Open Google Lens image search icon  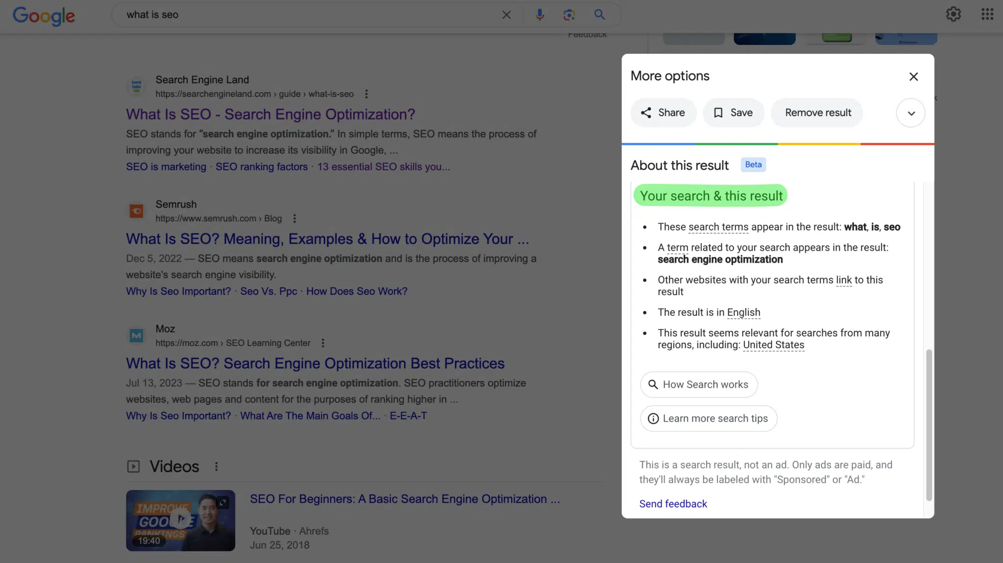[569, 15]
